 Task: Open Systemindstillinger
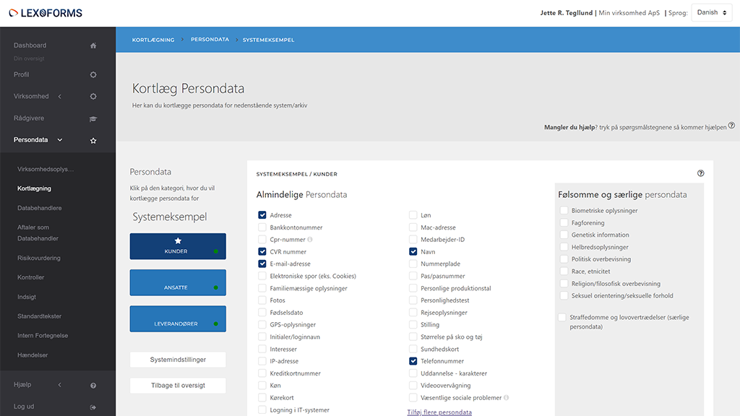pos(178,359)
